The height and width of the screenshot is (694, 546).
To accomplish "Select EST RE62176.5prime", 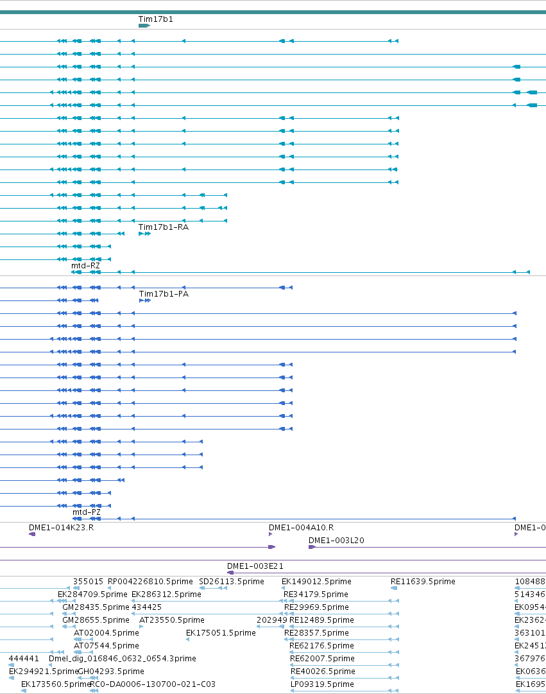I will click(x=321, y=646).
